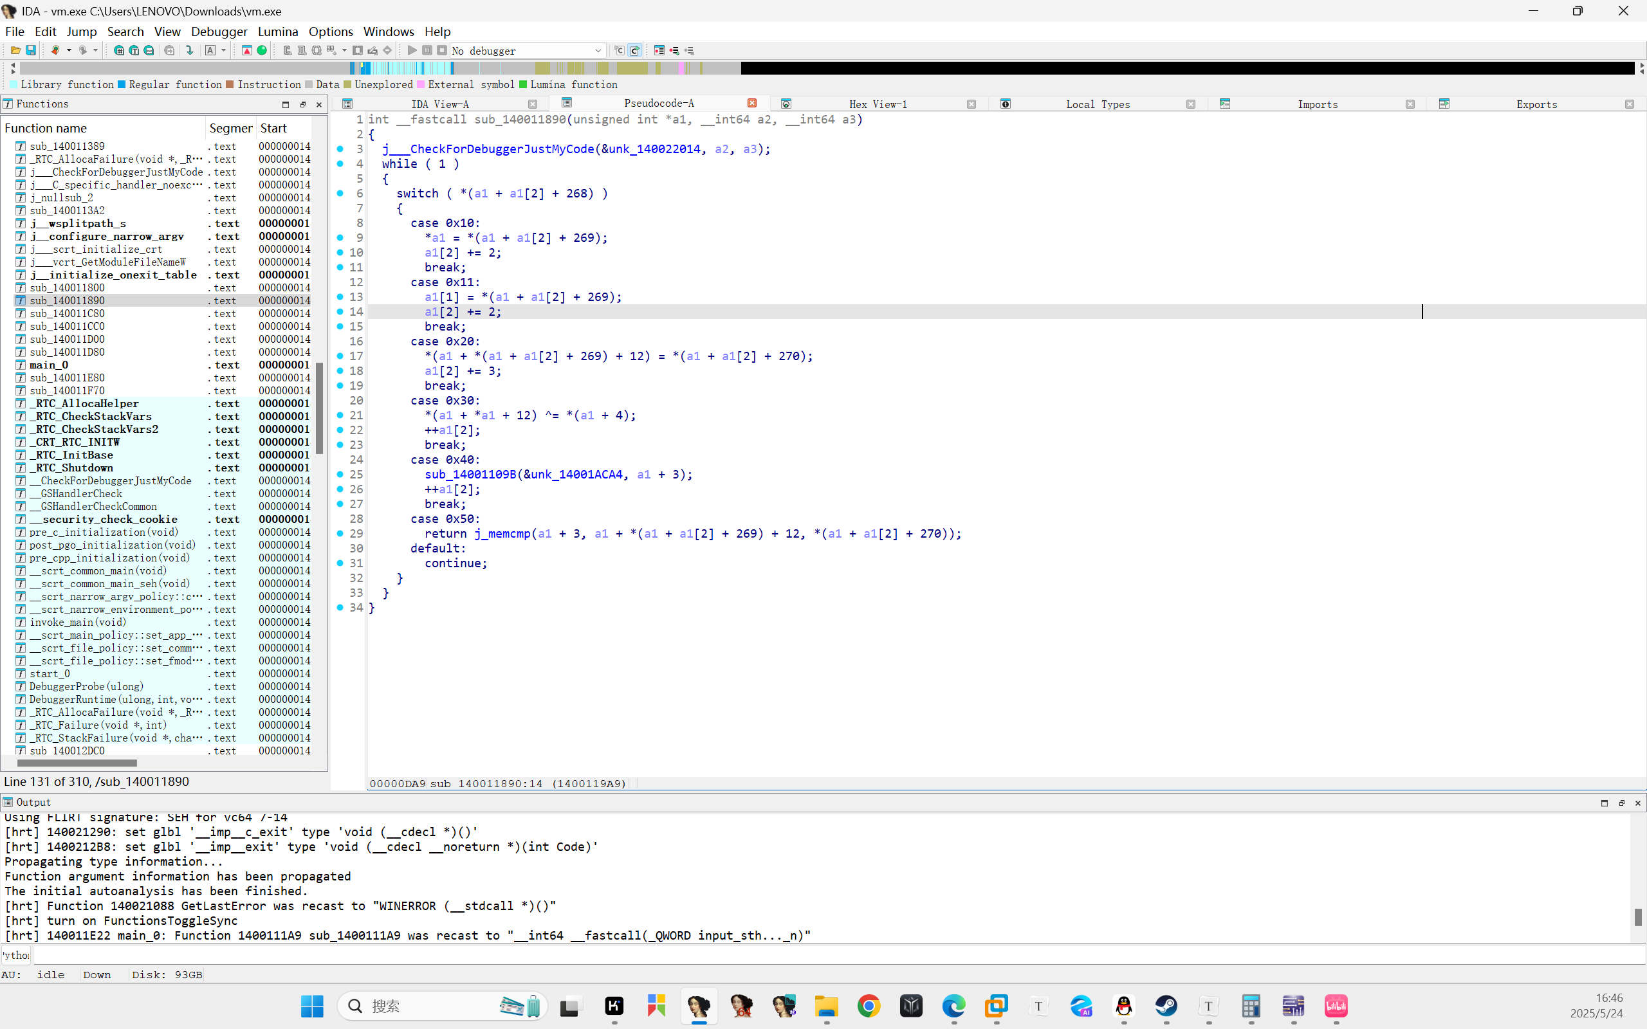Image resolution: width=1647 pixels, height=1029 pixels.
Task: Open Steam from the taskbar
Action: click(x=1166, y=1005)
